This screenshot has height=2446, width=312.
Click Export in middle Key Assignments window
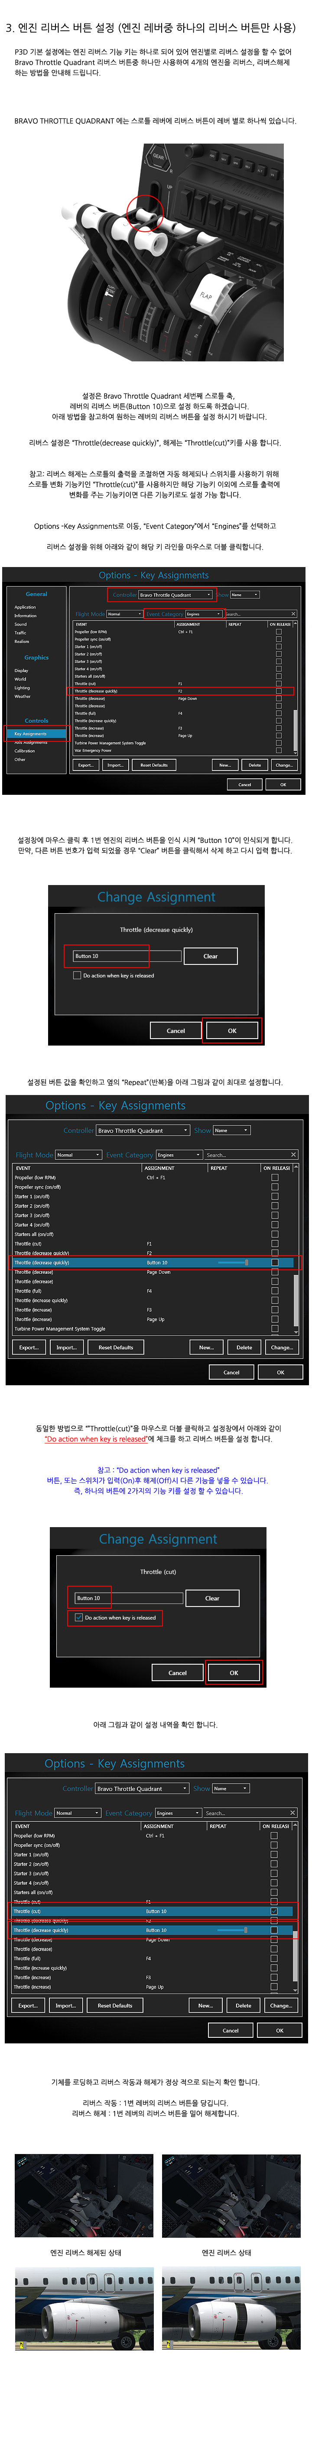(29, 1347)
